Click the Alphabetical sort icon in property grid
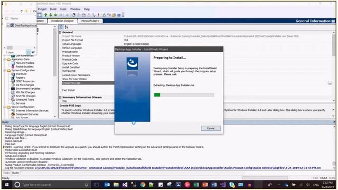The height and width of the screenshot is (190, 338). tap(66, 27)
